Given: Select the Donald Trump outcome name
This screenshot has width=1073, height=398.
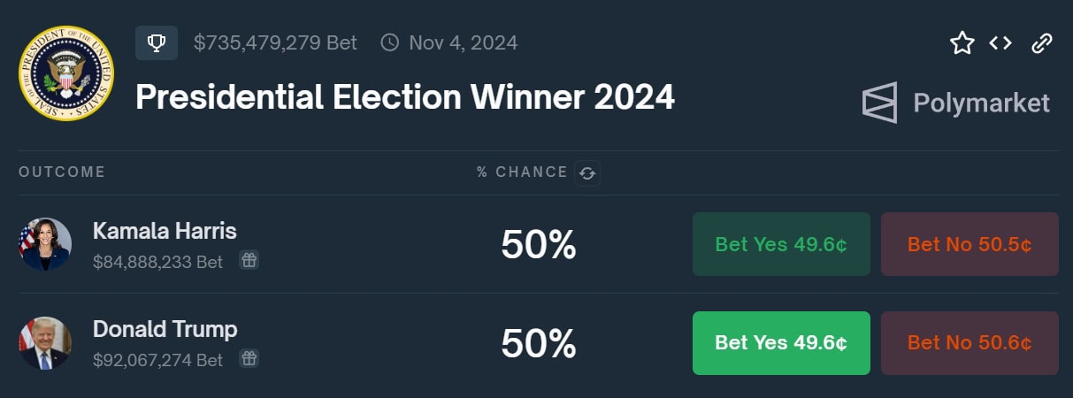Looking at the screenshot, I should 165,330.
